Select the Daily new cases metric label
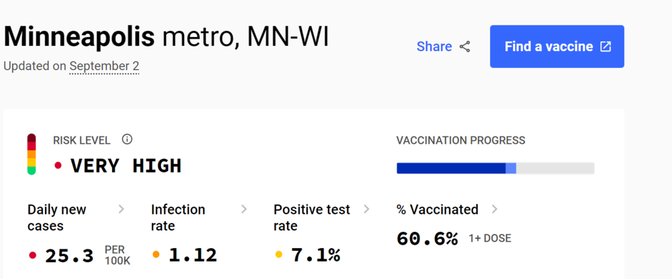 57,218
